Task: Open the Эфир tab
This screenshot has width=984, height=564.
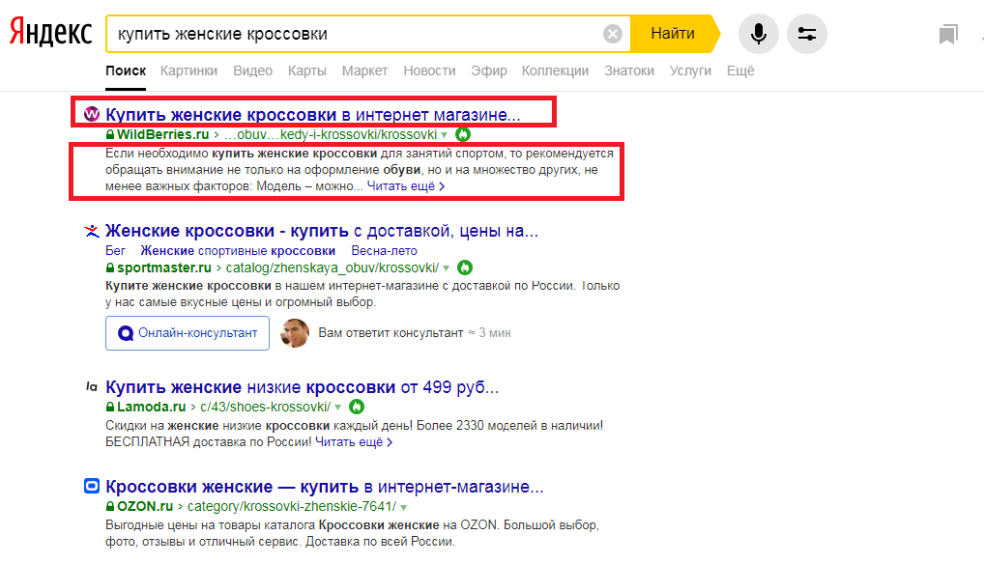Action: pyautogui.click(x=489, y=70)
